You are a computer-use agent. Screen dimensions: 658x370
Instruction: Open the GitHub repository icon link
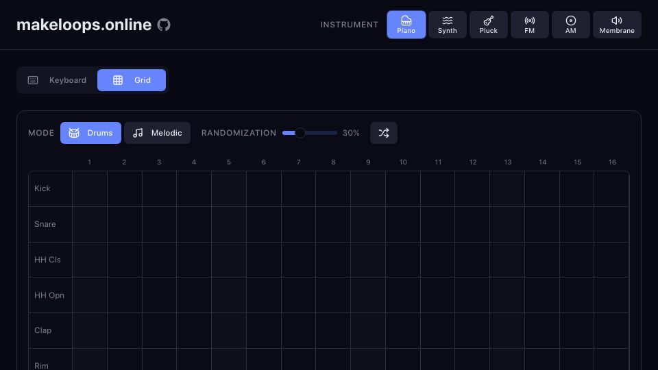tap(164, 25)
